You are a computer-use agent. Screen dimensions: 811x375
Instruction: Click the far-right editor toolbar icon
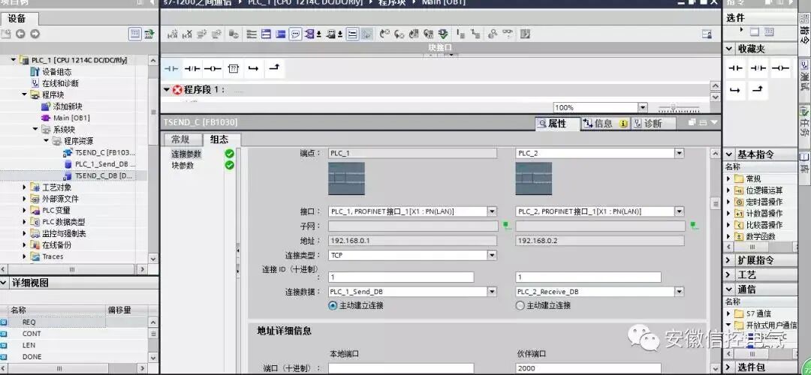pos(707,34)
